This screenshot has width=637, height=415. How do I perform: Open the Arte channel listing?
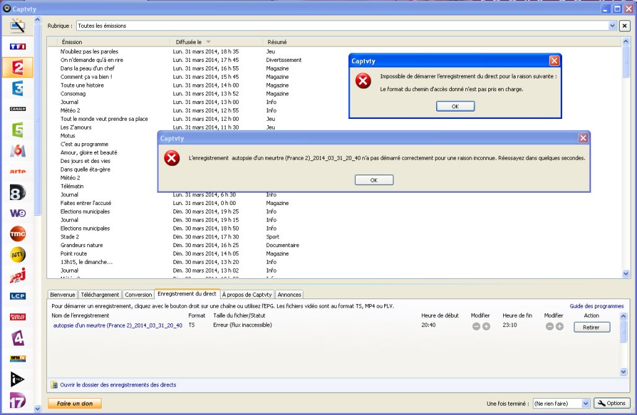[x=17, y=171]
